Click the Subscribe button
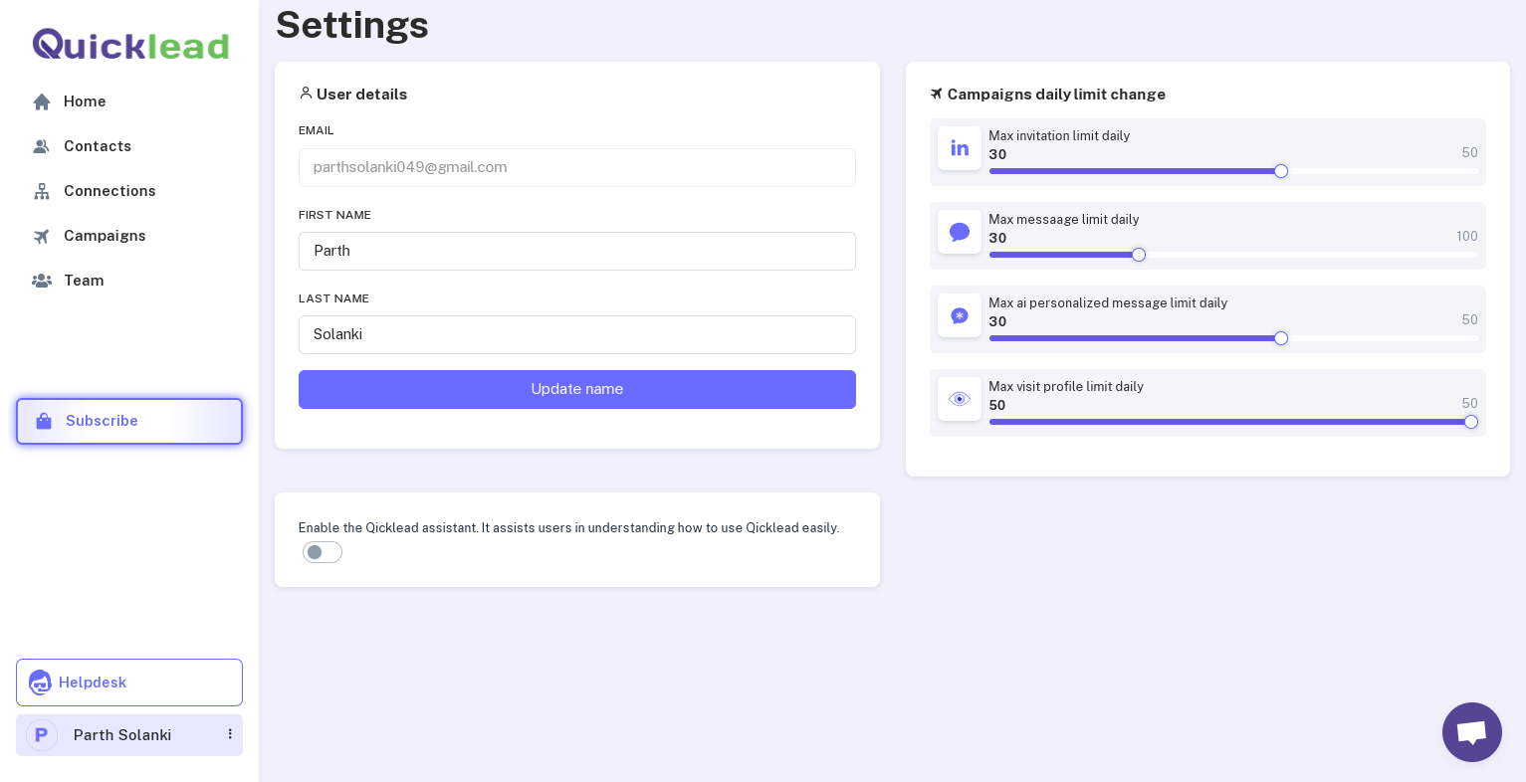Viewport: 1526px width, 782px height. click(129, 421)
